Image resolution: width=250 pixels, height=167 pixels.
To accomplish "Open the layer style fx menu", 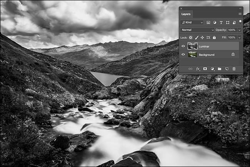I will point(198,69).
